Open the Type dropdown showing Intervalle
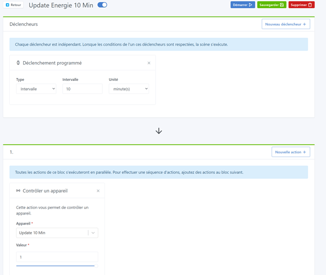 tap(36, 89)
